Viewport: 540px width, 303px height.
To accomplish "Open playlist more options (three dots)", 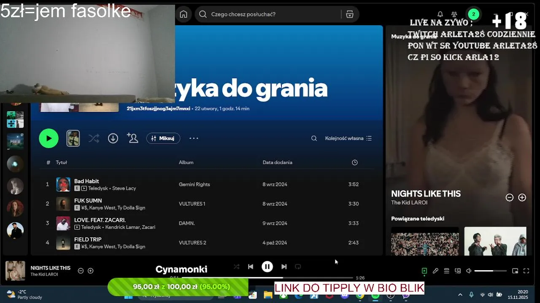I will (194, 138).
